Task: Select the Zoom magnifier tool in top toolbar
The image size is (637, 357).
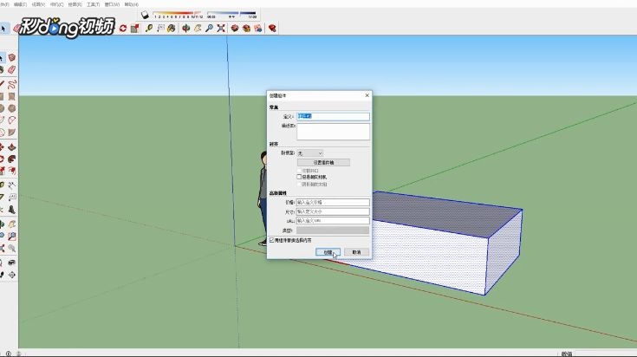Action: [x=209, y=28]
